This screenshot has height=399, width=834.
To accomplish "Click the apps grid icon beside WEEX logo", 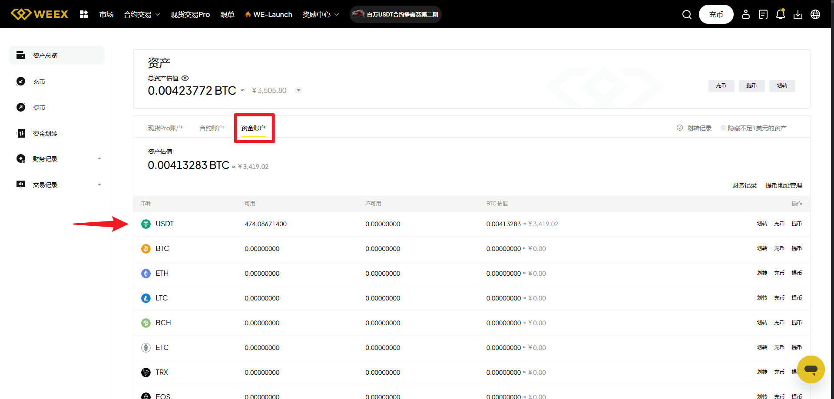I will (84, 14).
